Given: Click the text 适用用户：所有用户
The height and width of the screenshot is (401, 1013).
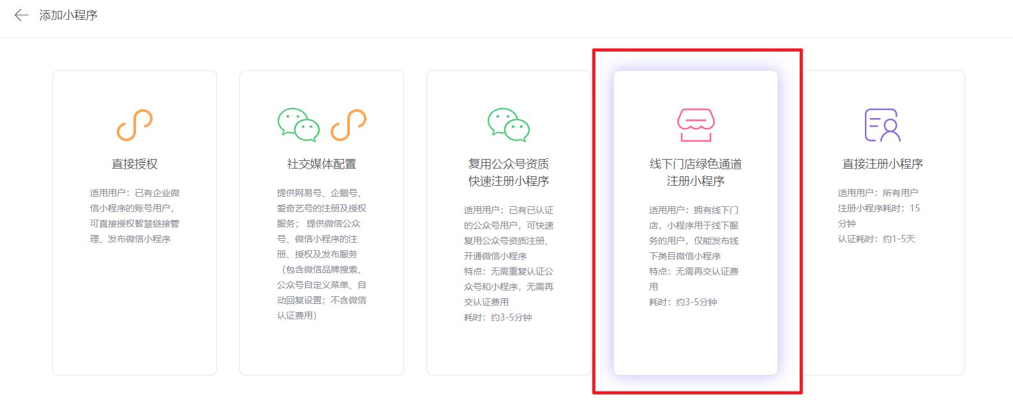Looking at the screenshot, I should pos(878,193).
